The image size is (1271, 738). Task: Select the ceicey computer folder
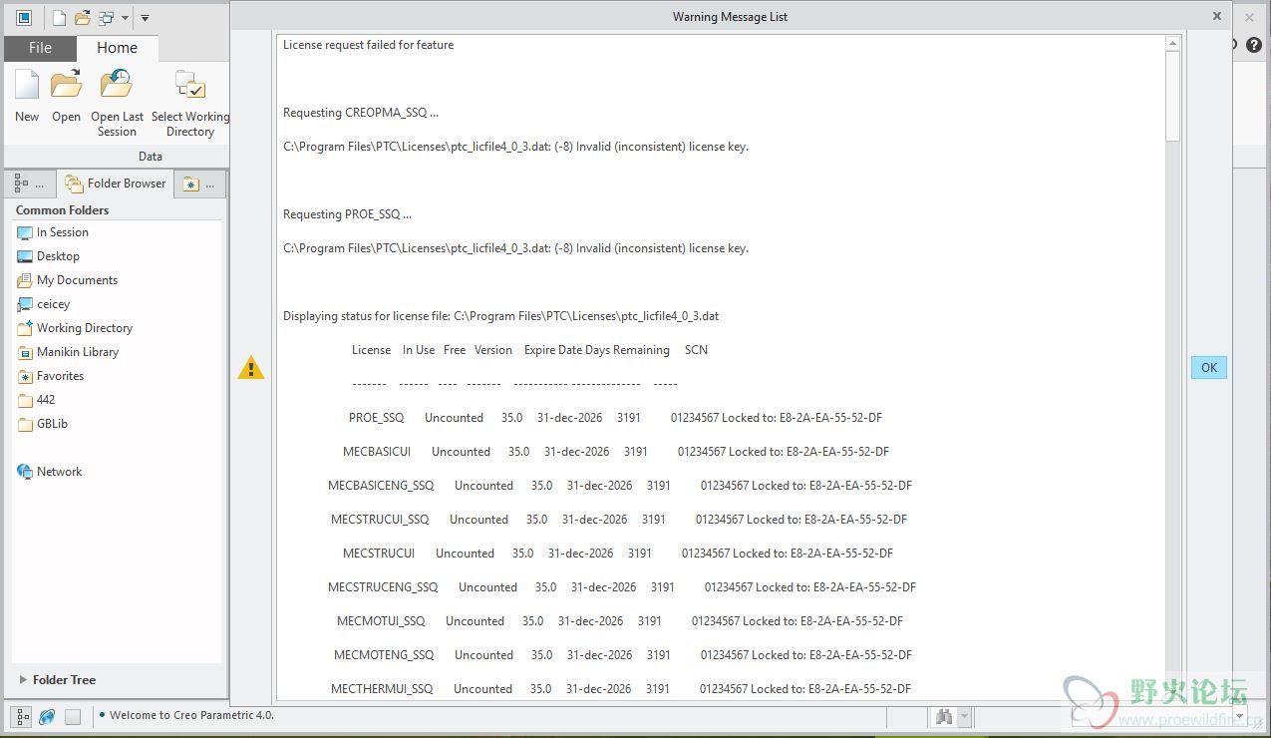53,304
